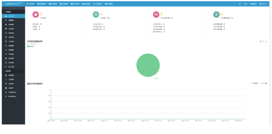Open the first top navigation menu with the gear icon
Screen dimensions: 272x134
click(31, 4)
